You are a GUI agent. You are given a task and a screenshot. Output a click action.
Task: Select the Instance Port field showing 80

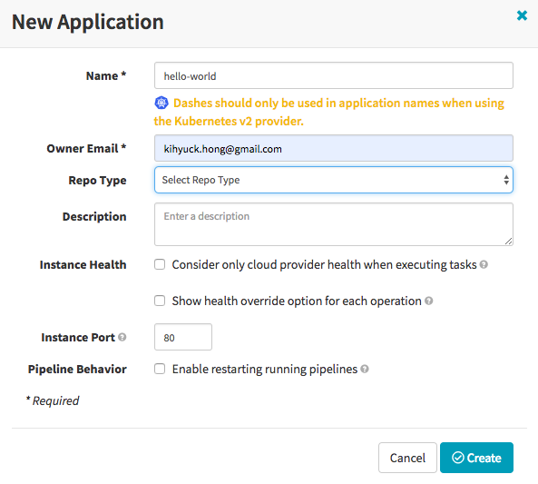(x=183, y=337)
